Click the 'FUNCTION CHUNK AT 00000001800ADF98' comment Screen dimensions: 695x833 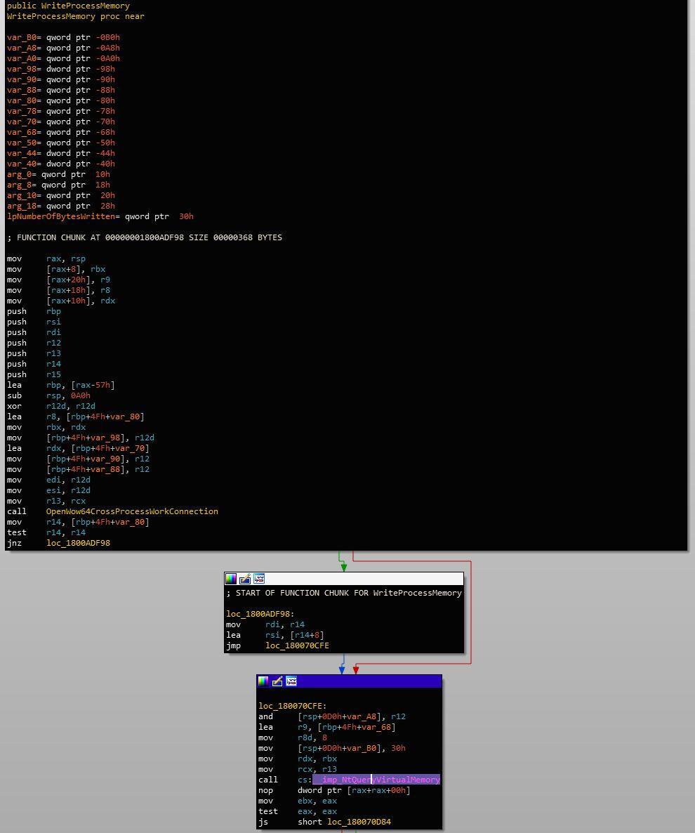coord(145,237)
